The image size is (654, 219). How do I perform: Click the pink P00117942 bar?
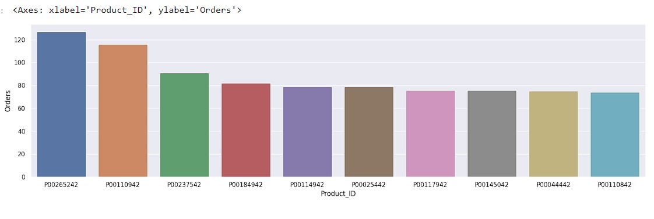click(x=430, y=134)
